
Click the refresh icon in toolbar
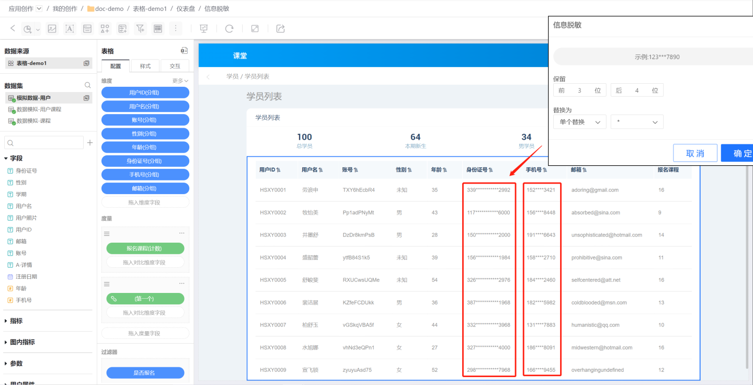(x=229, y=29)
